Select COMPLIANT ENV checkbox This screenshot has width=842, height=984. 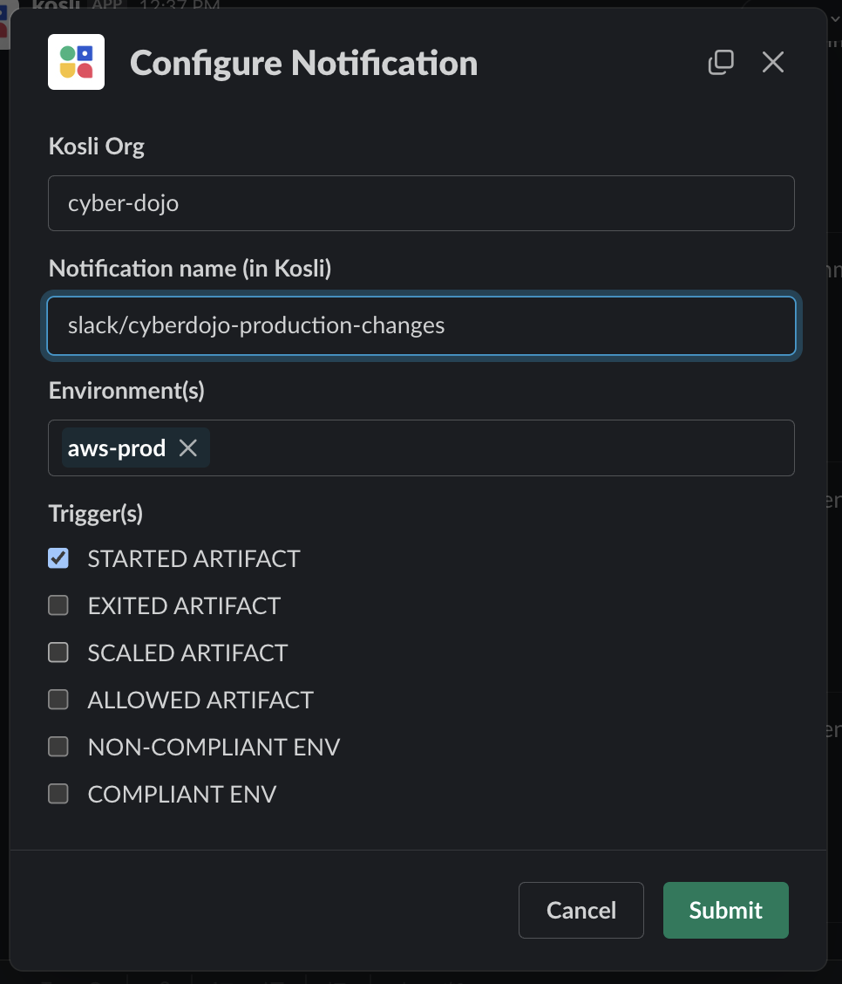pyautogui.click(x=58, y=794)
